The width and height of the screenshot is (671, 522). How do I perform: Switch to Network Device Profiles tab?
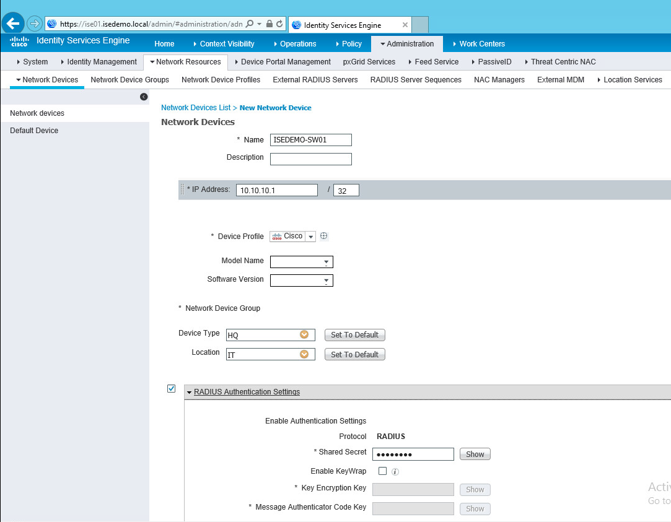tap(221, 79)
